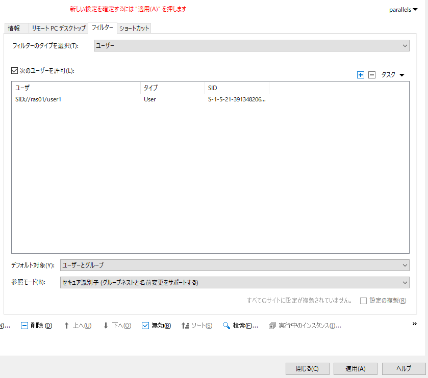The width and height of the screenshot is (428, 378).
Task: Click the 削除 (Delete) toolbar icon
Action: point(24,326)
